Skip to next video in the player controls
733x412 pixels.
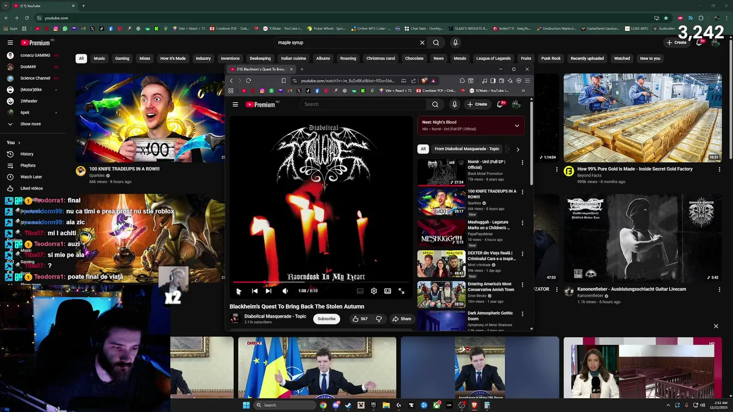click(x=269, y=291)
